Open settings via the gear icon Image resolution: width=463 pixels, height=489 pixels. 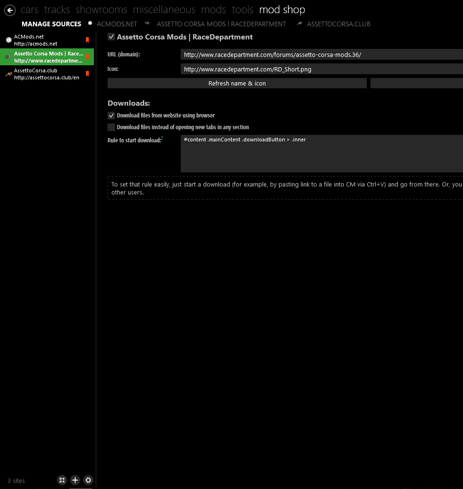[88, 480]
